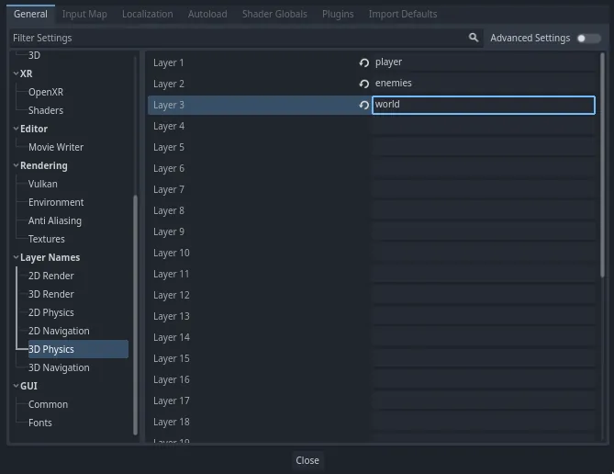Viewport: 614px width, 474px height.
Task: Reset Layer 1 name with revert icon
Action: 363,62
